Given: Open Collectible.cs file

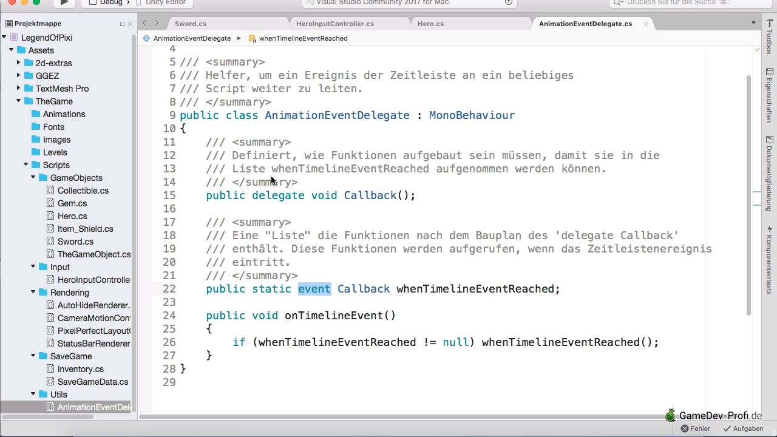Looking at the screenshot, I should tap(83, 191).
